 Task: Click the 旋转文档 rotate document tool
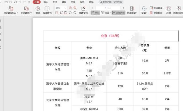[83, 10]
